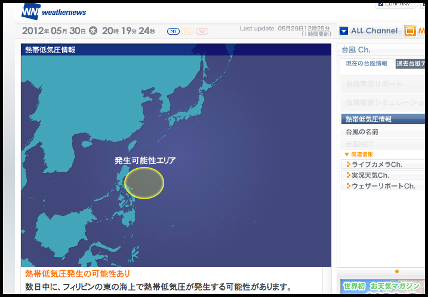Open the Weathernews logo homepage
Image resolution: width=428 pixels, height=297 pixels.
(54, 12)
